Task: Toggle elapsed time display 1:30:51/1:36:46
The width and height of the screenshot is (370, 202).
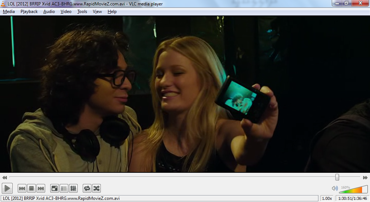Action: tap(353, 198)
